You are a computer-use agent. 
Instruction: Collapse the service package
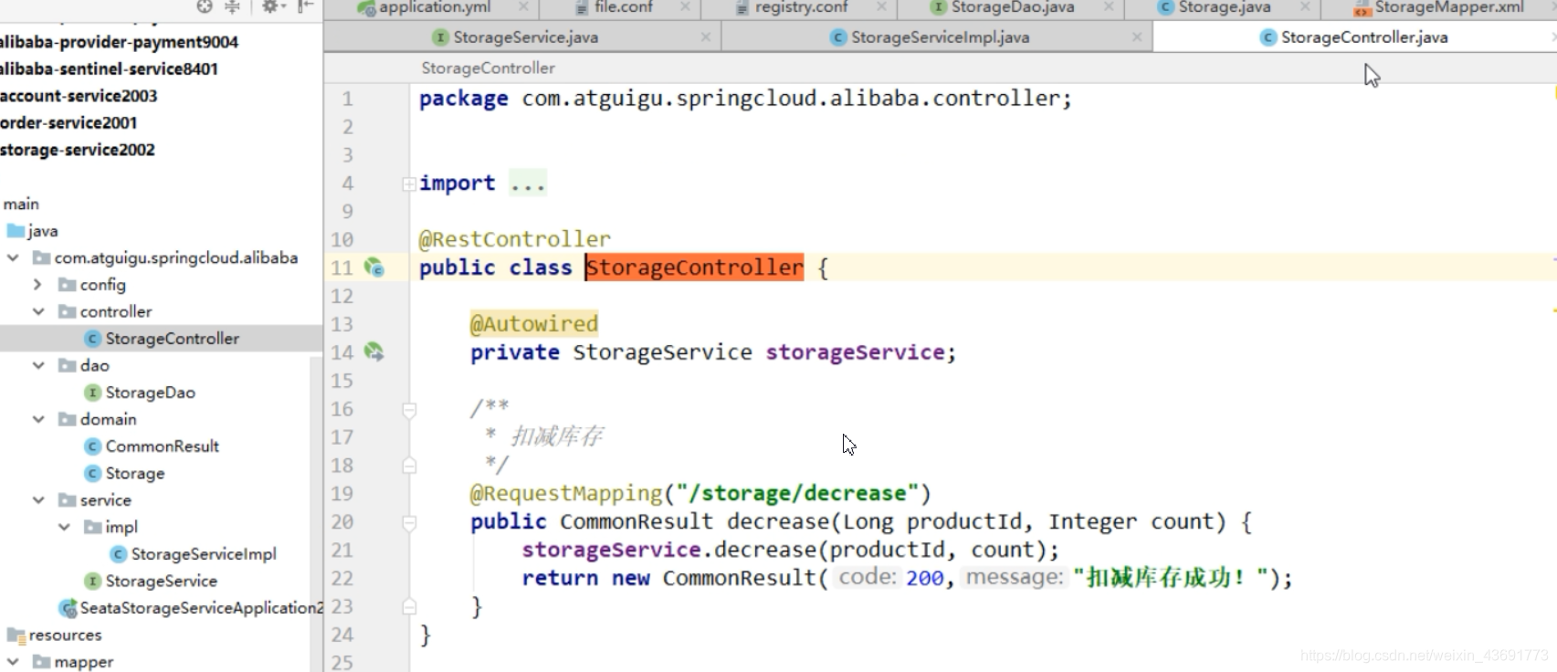[x=38, y=500]
